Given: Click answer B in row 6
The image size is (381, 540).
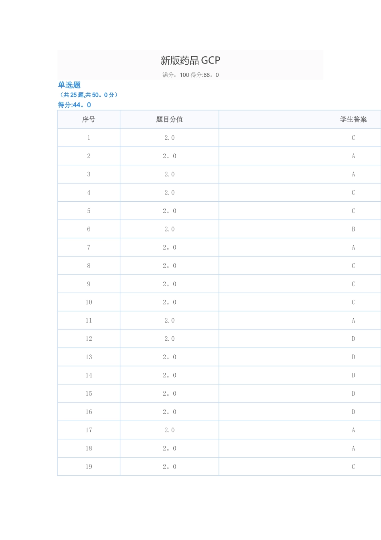Looking at the screenshot, I should (353, 229).
